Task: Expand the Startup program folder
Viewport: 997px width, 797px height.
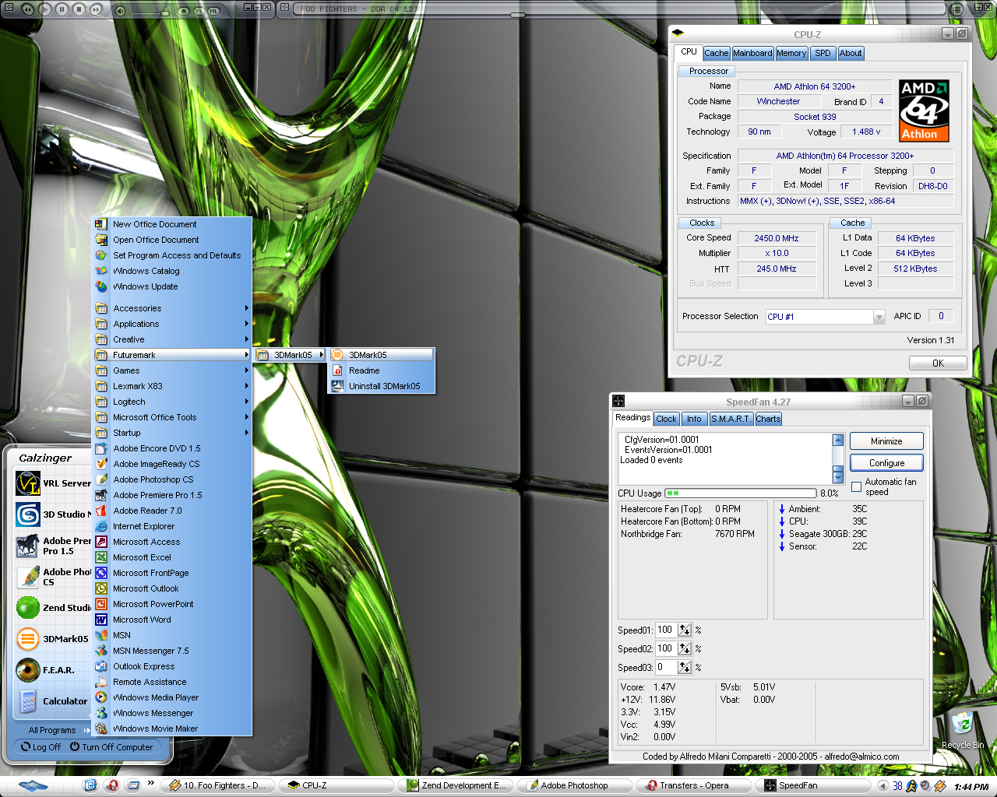Action: click(x=172, y=433)
